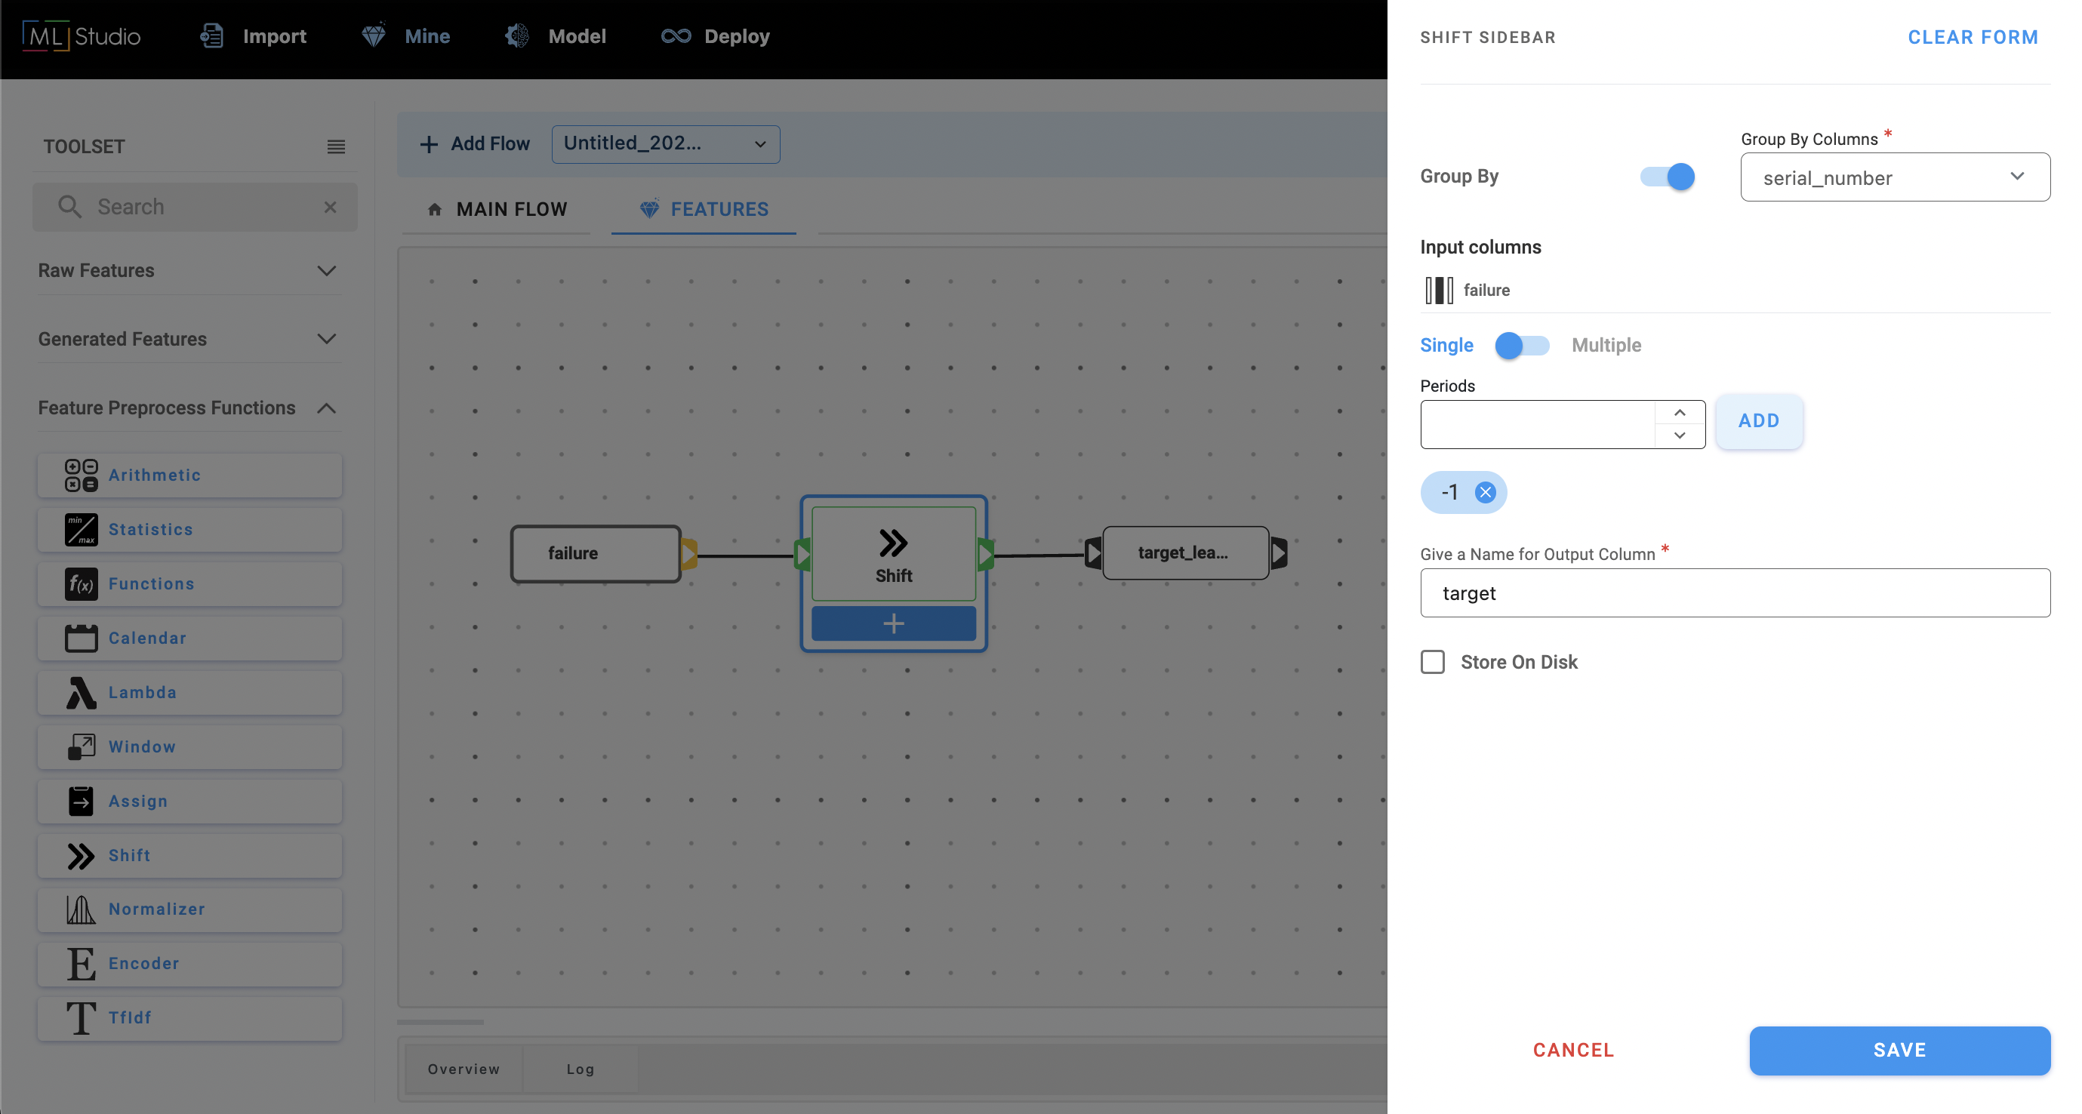Select the Calendar tool icon
The height and width of the screenshot is (1114, 2082).
(81, 639)
